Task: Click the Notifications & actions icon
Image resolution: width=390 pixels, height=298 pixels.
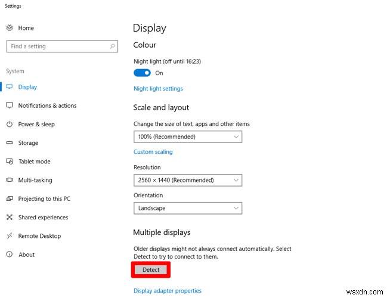Action: (x=10, y=105)
